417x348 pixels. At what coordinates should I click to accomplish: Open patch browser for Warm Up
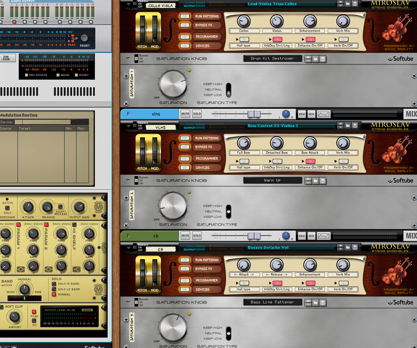pyautogui.click(x=315, y=181)
